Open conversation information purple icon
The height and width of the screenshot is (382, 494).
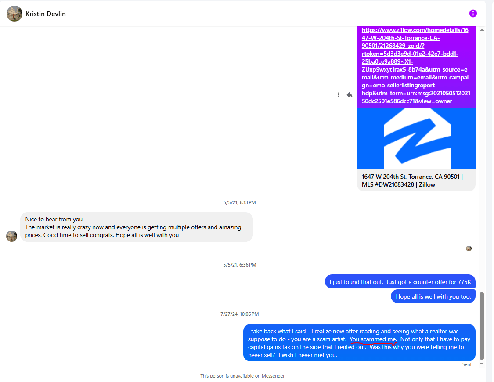pyautogui.click(x=473, y=14)
